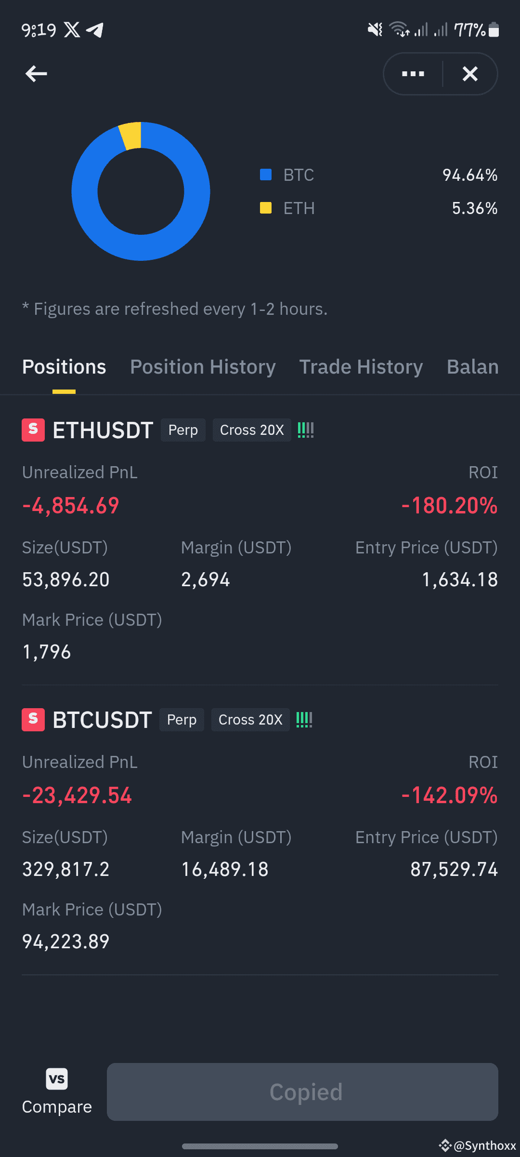Tap the red S icon beside BTCUSDT

tap(33, 720)
